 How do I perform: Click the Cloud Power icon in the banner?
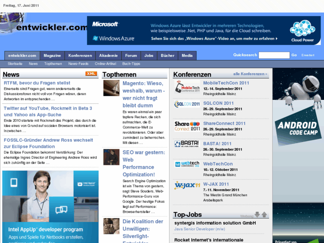point(303,31)
